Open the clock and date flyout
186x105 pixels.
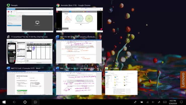(x=173, y=102)
